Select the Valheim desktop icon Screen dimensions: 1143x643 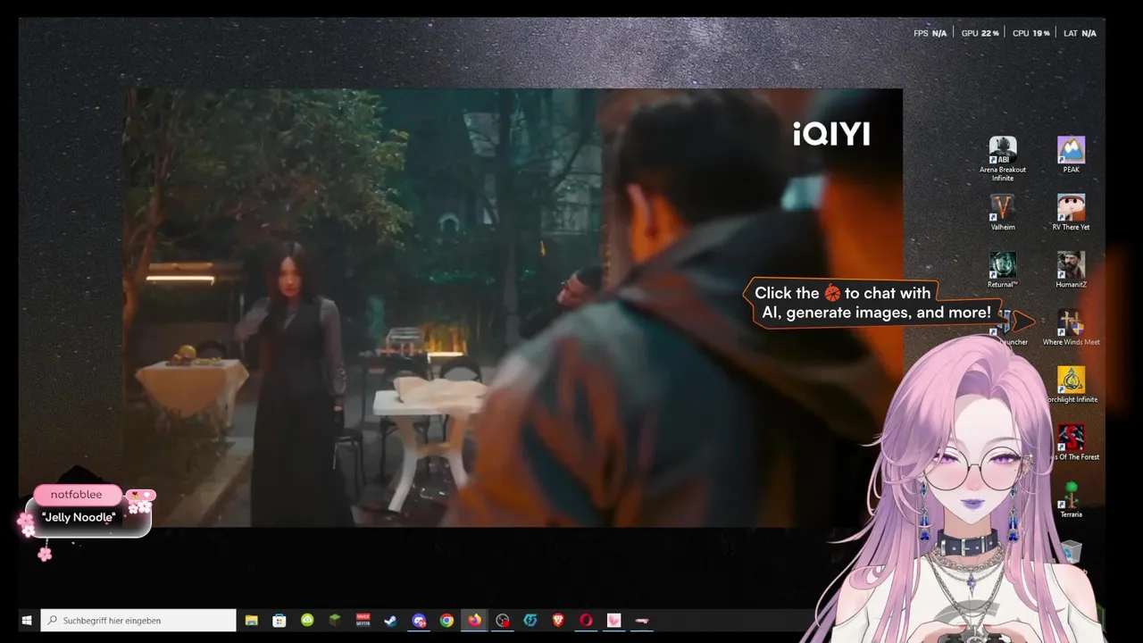point(1002,213)
